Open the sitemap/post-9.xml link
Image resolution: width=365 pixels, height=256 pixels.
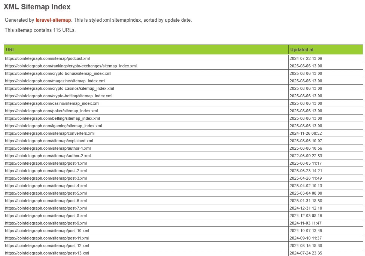pos(46,223)
